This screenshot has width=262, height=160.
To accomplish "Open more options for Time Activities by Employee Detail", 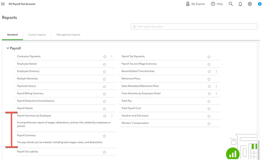I will click(x=216, y=94).
